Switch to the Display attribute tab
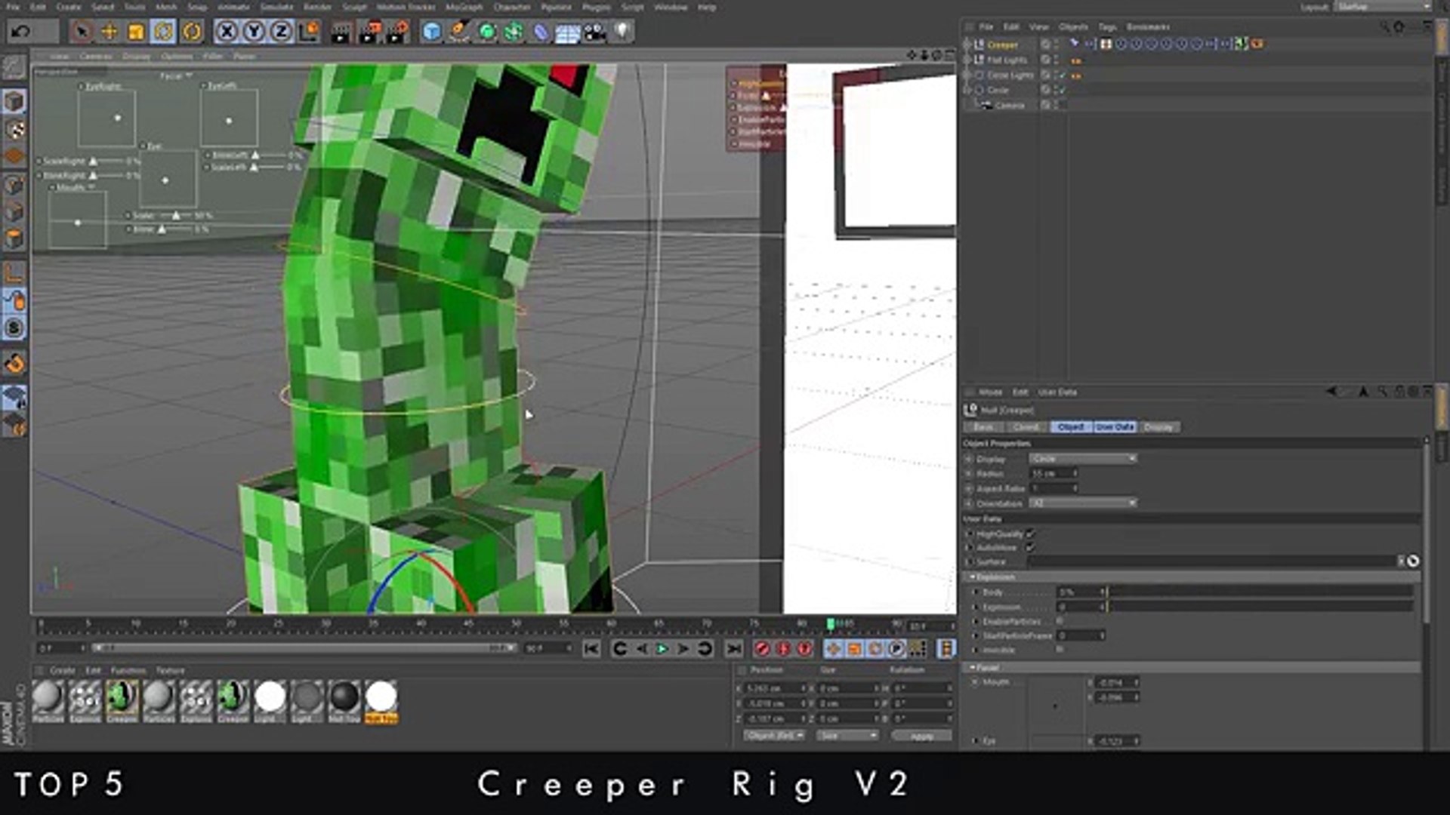Screen dimensions: 1450x815 tap(1158, 427)
